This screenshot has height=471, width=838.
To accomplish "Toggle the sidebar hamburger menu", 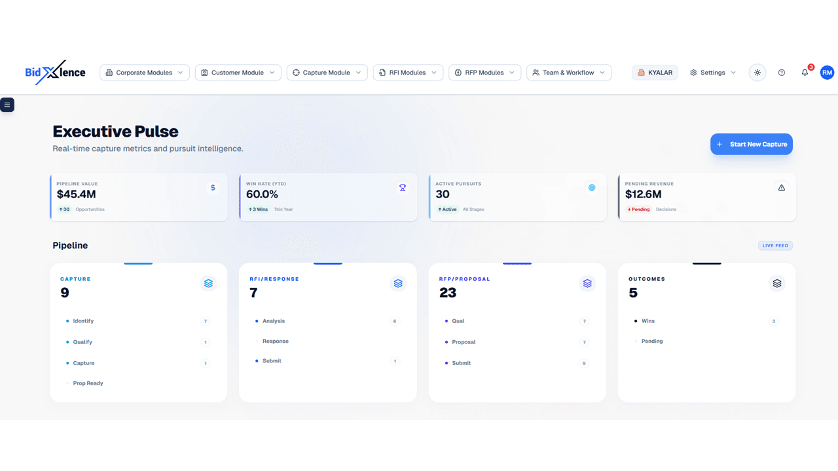I will click(x=7, y=105).
